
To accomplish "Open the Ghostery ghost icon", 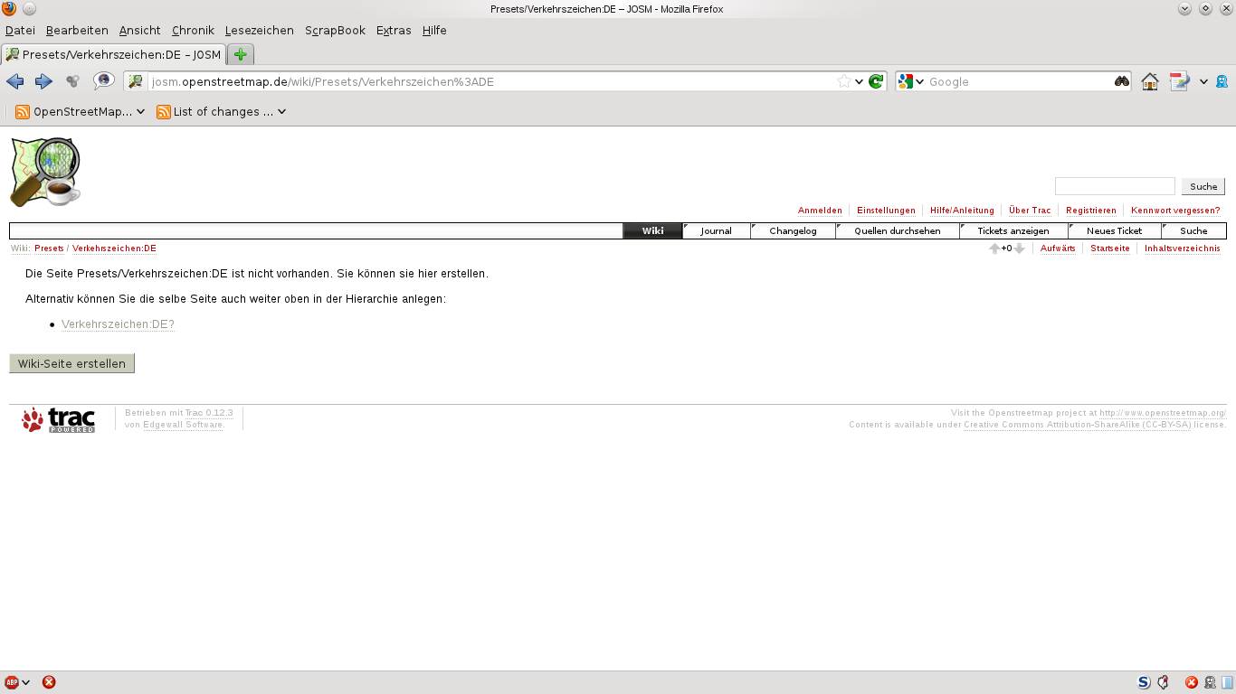I will tap(1222, 81).
